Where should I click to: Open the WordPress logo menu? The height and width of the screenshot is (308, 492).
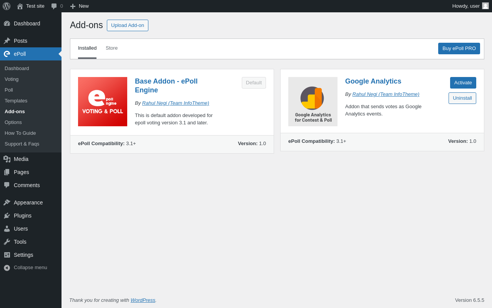tap(7, 6)
